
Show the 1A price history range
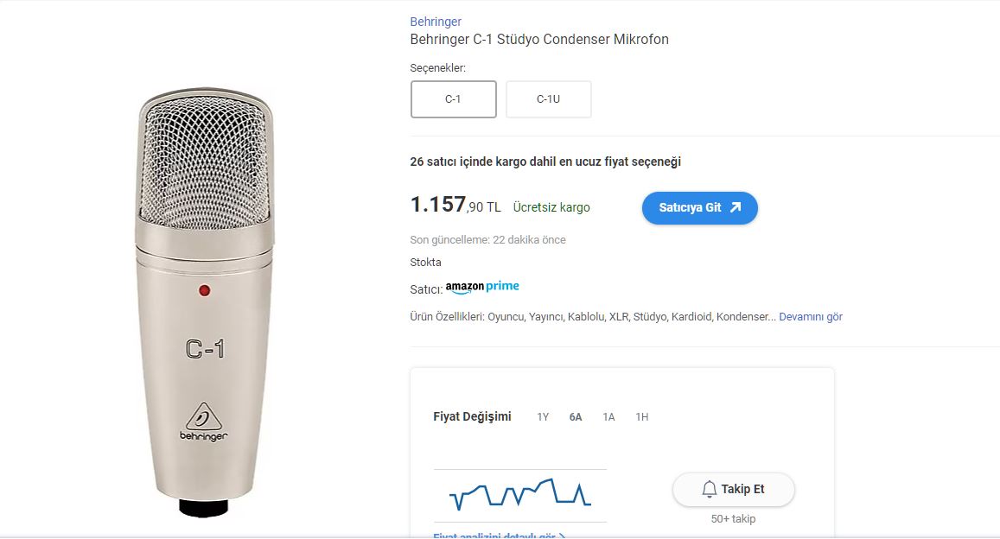[608, 417]
